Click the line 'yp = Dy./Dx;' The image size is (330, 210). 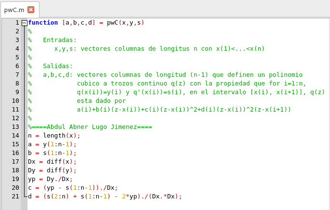pyautogui.click(x=50, y=179)
